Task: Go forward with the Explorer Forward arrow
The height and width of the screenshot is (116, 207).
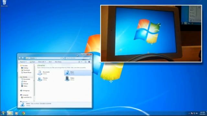Action: pos(23,58)
